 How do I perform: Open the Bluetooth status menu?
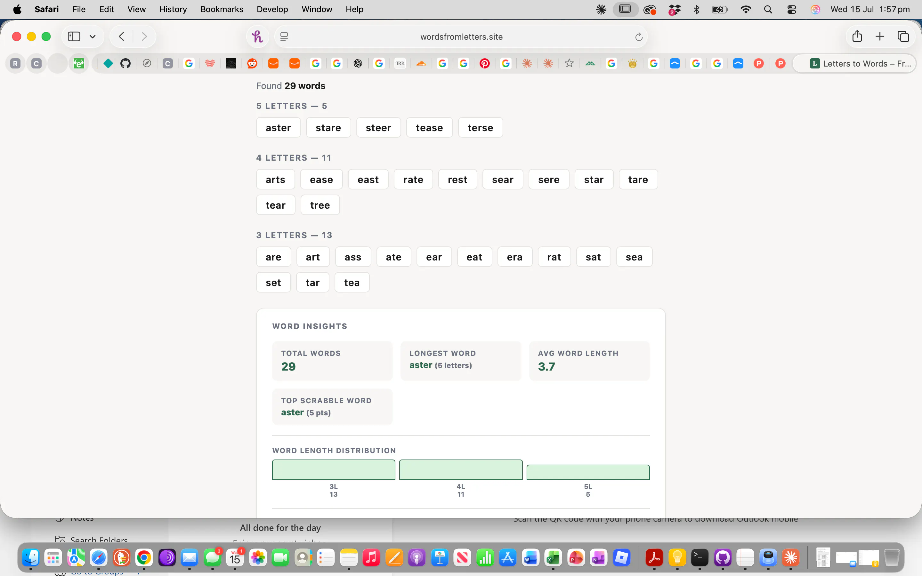click(696, 9)
